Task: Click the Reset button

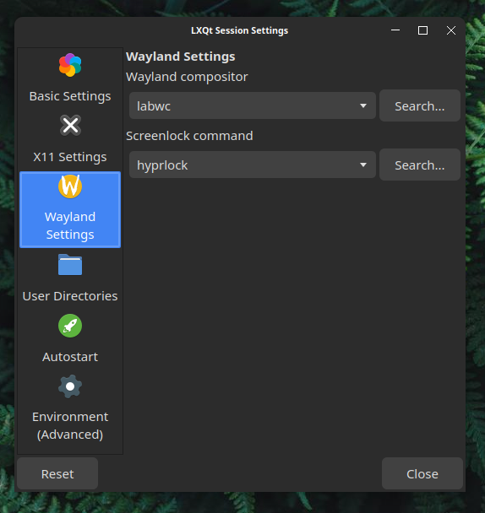Action: 57,473
